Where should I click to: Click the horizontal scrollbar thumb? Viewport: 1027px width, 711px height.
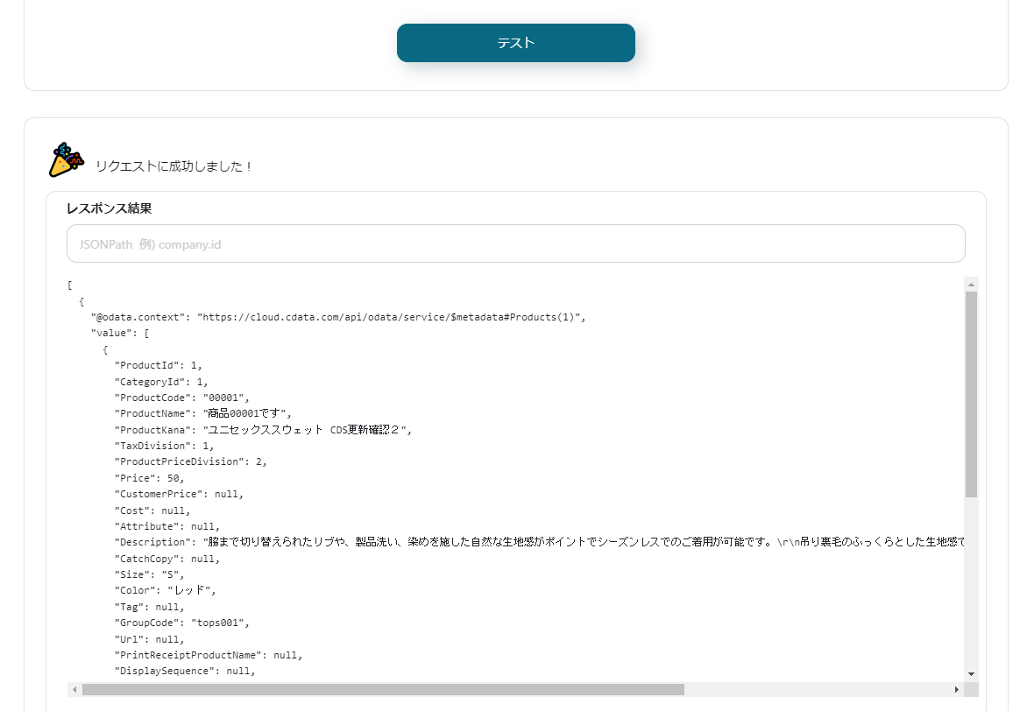383,689
